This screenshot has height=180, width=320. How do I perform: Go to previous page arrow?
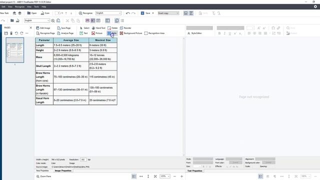[66, 13]
